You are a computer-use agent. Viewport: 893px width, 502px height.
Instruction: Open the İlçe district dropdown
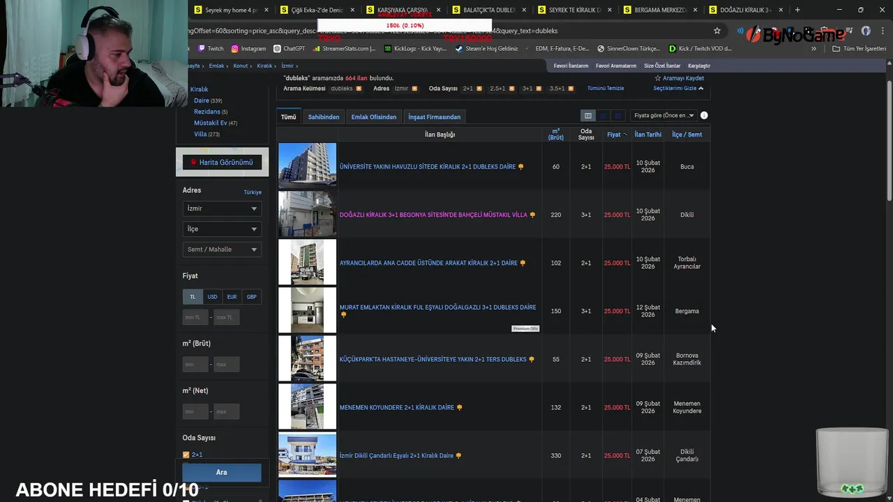coord(222,229)
